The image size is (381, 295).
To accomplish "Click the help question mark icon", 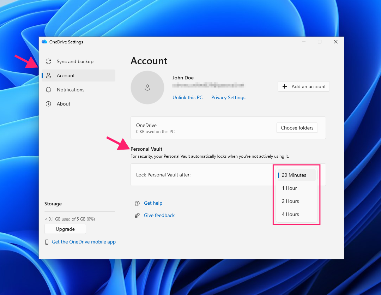I will click(x=137, y=203).
